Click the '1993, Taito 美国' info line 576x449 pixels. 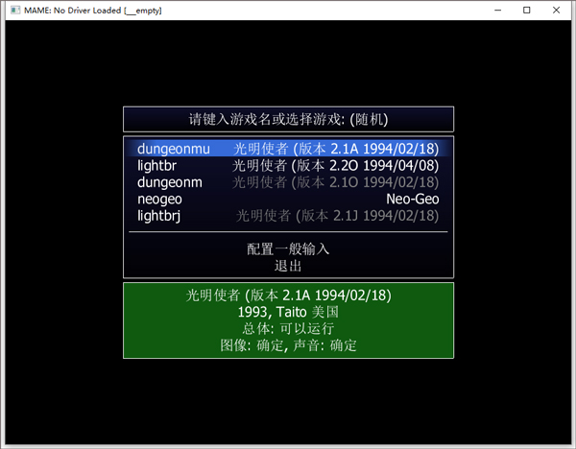tap(288, 312)
